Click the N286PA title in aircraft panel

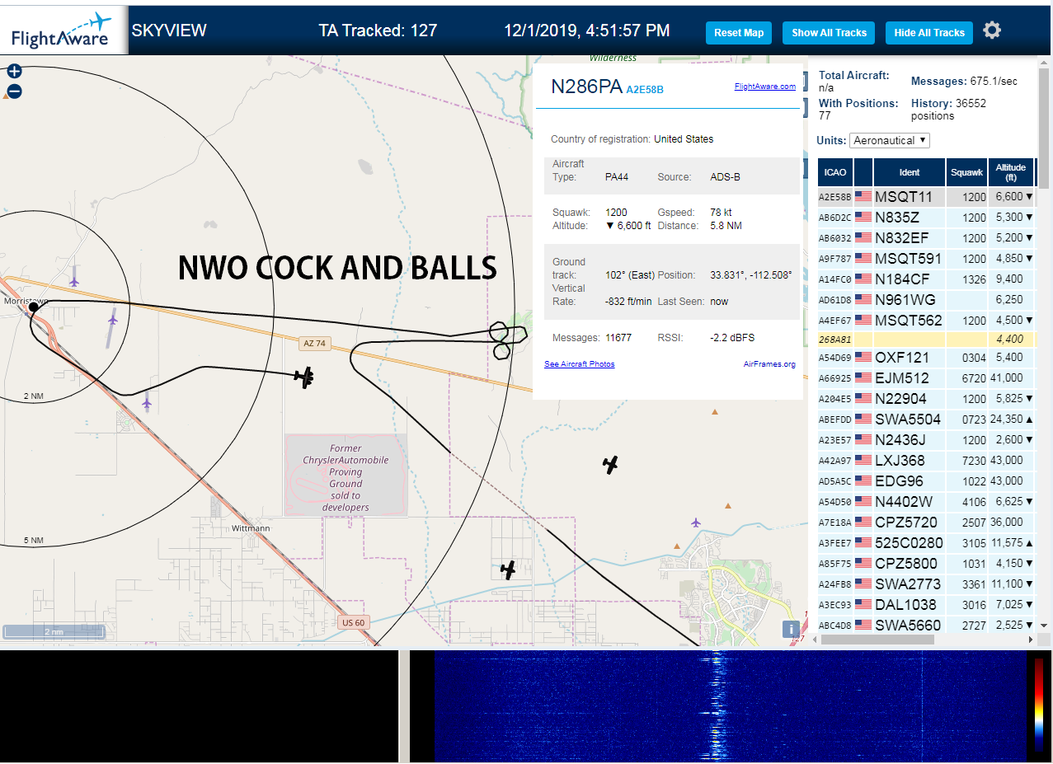tap(586, 87)
